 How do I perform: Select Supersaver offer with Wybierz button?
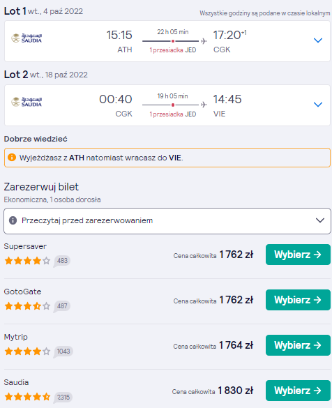[x=298, y=255]
